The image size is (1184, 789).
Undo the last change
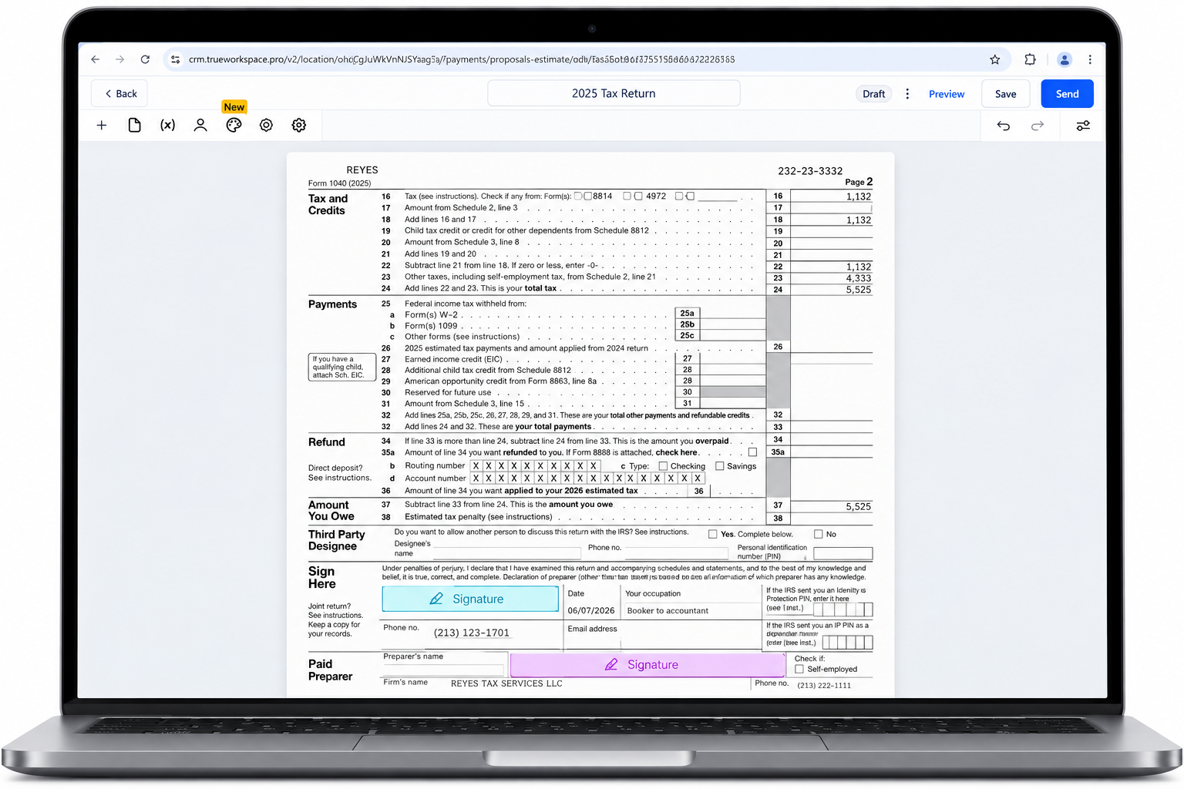[1004, 126]
